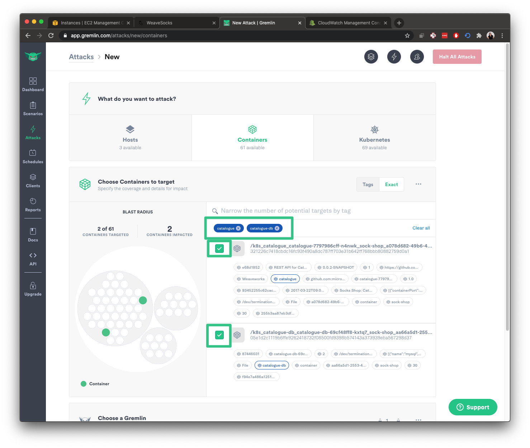Switch targeting mode to Exact
This screenshot has height=448, width=530.
[x=392, y=184]
